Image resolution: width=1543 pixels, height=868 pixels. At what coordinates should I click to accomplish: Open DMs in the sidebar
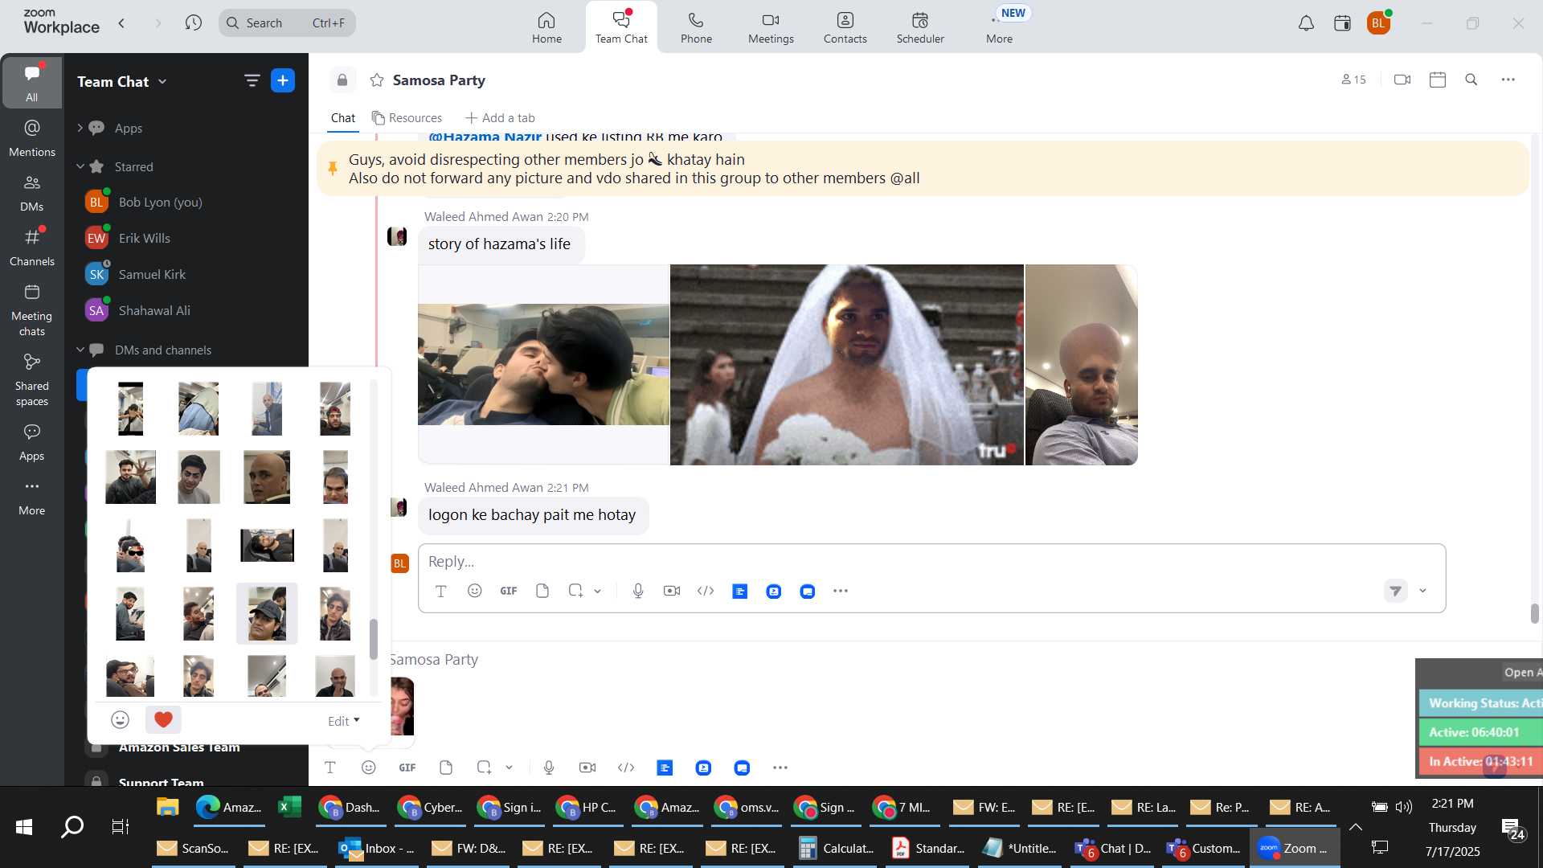[x=32, y=192]
